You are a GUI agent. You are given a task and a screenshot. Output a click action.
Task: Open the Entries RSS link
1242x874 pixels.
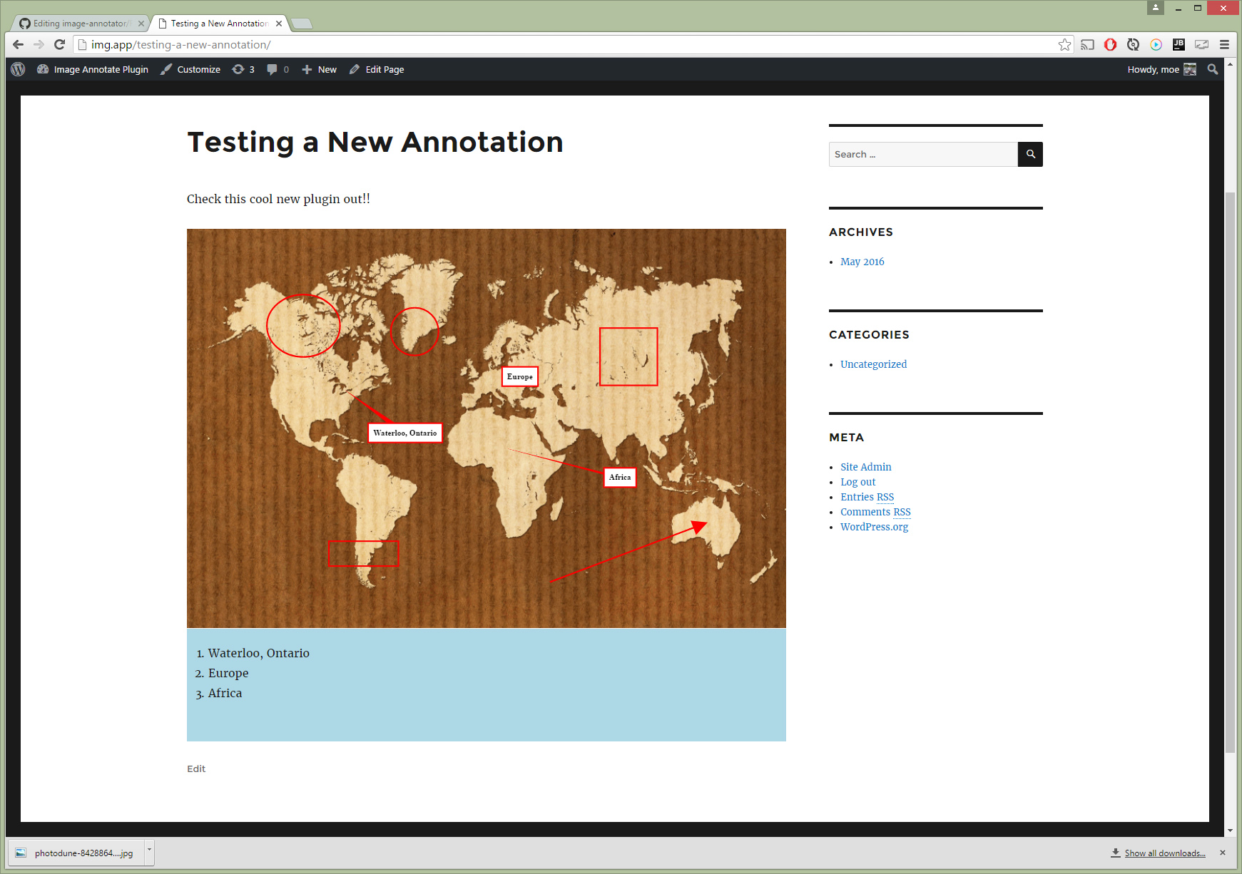(x=867, y=497)
